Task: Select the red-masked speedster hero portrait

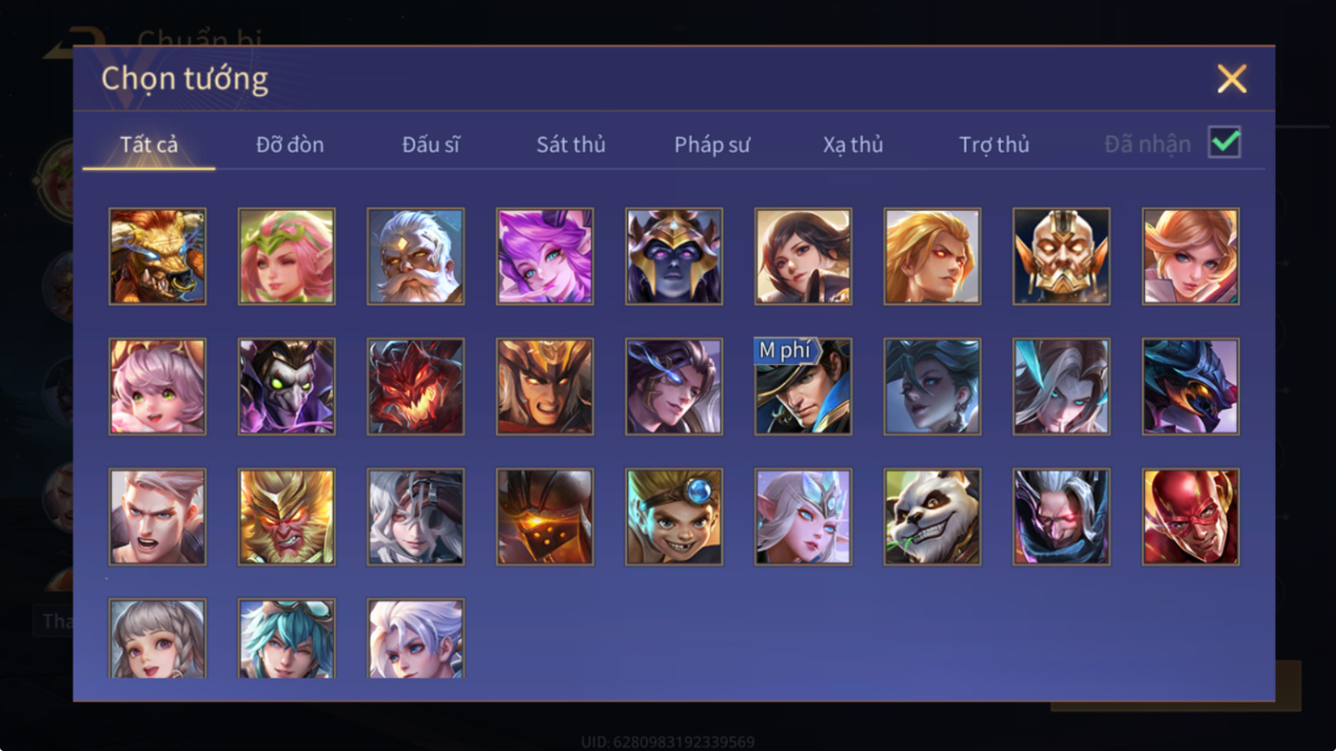Action: [1190, 517]
